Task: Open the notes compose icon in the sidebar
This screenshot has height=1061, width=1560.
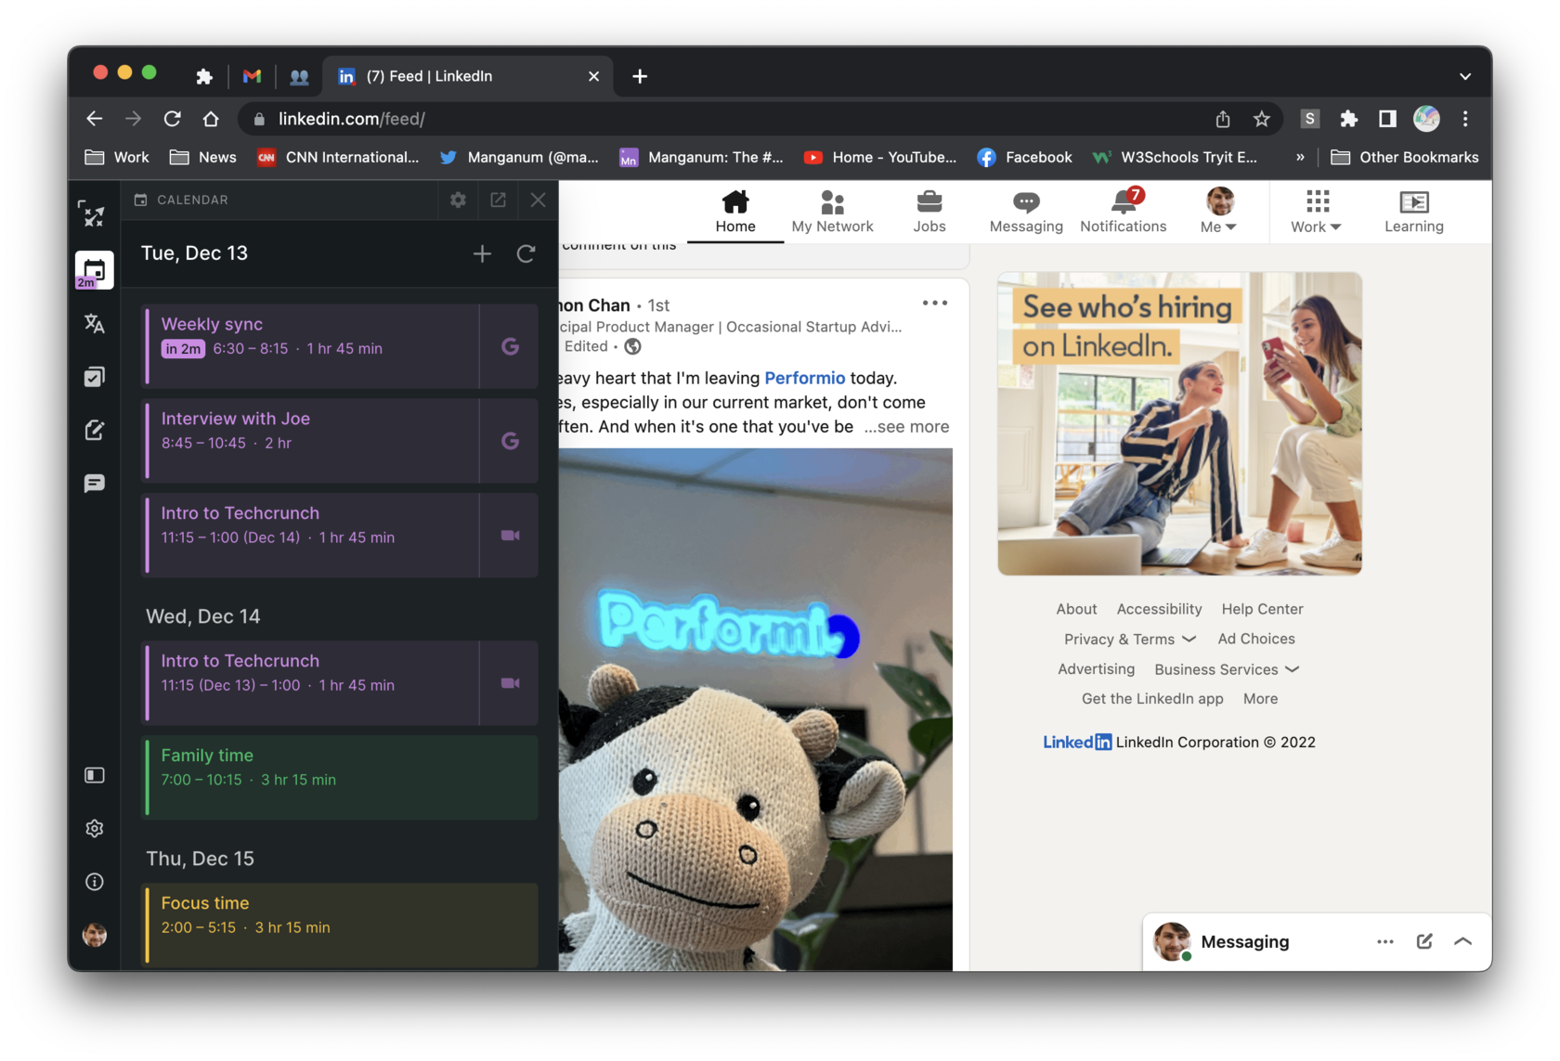Action: pos(93,429)
